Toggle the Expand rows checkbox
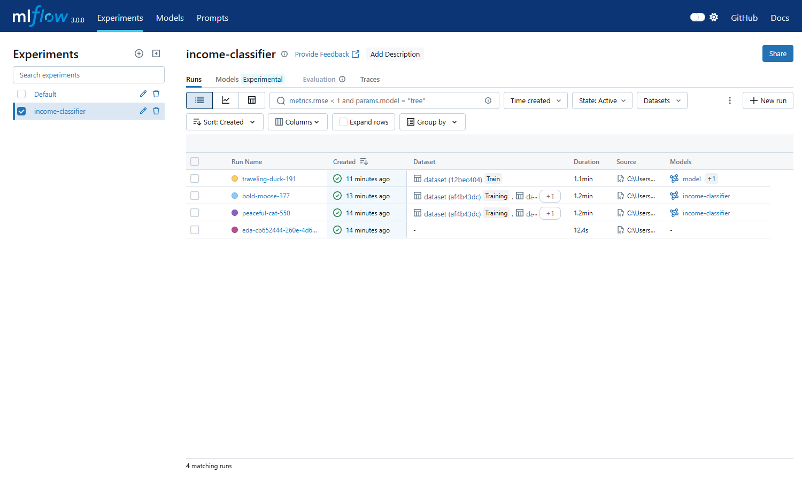This screenshot has height=481, width=802. coord(343,122)
